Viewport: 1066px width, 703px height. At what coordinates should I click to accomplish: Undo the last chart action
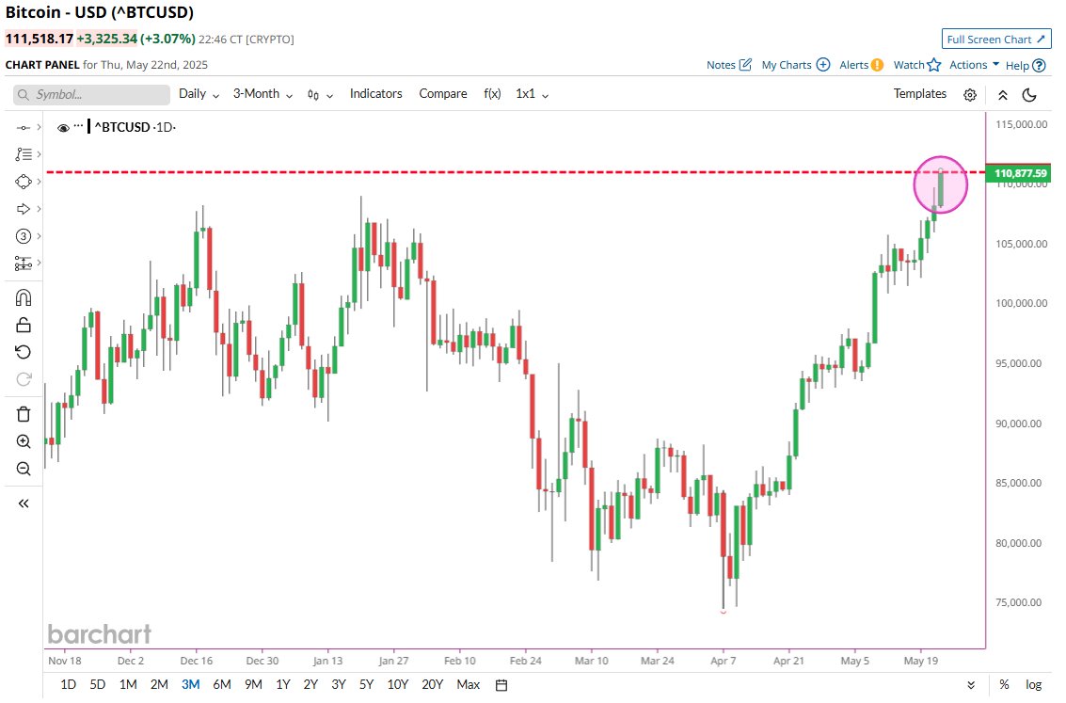click(x=24, y=352)
